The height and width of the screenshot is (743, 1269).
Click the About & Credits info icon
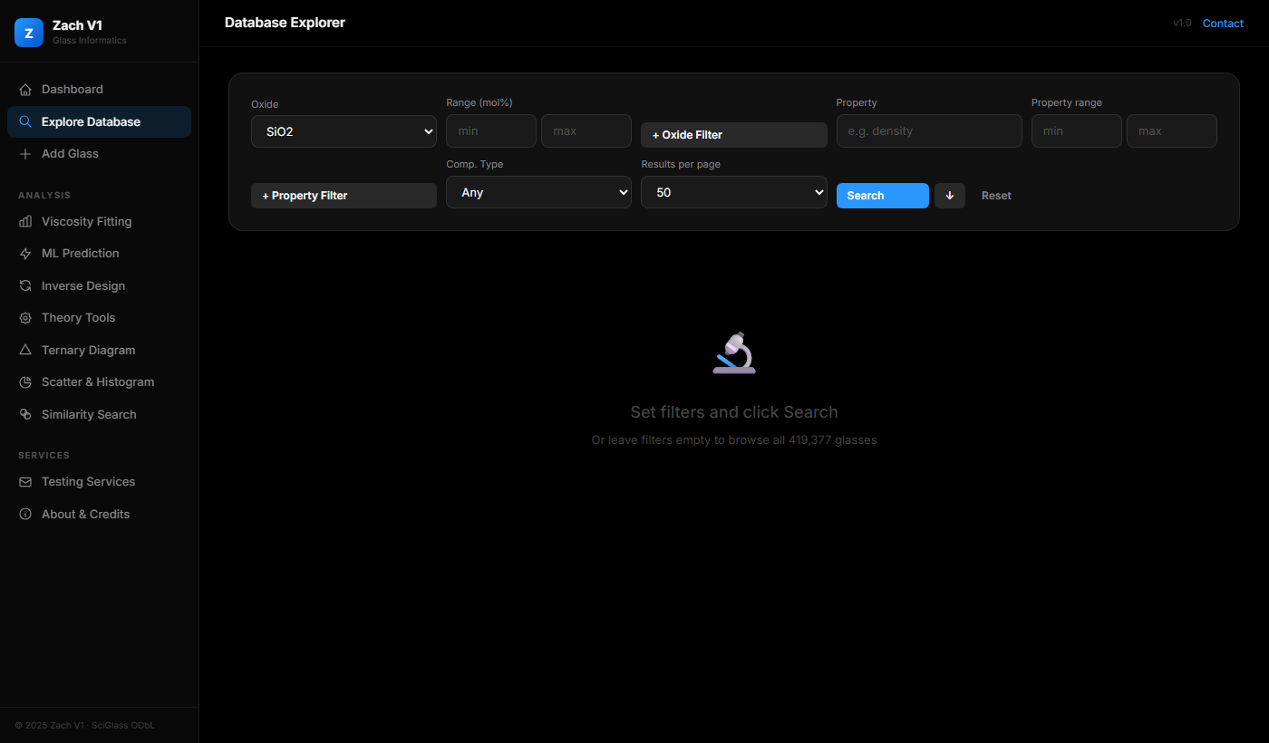pos(25,514)
